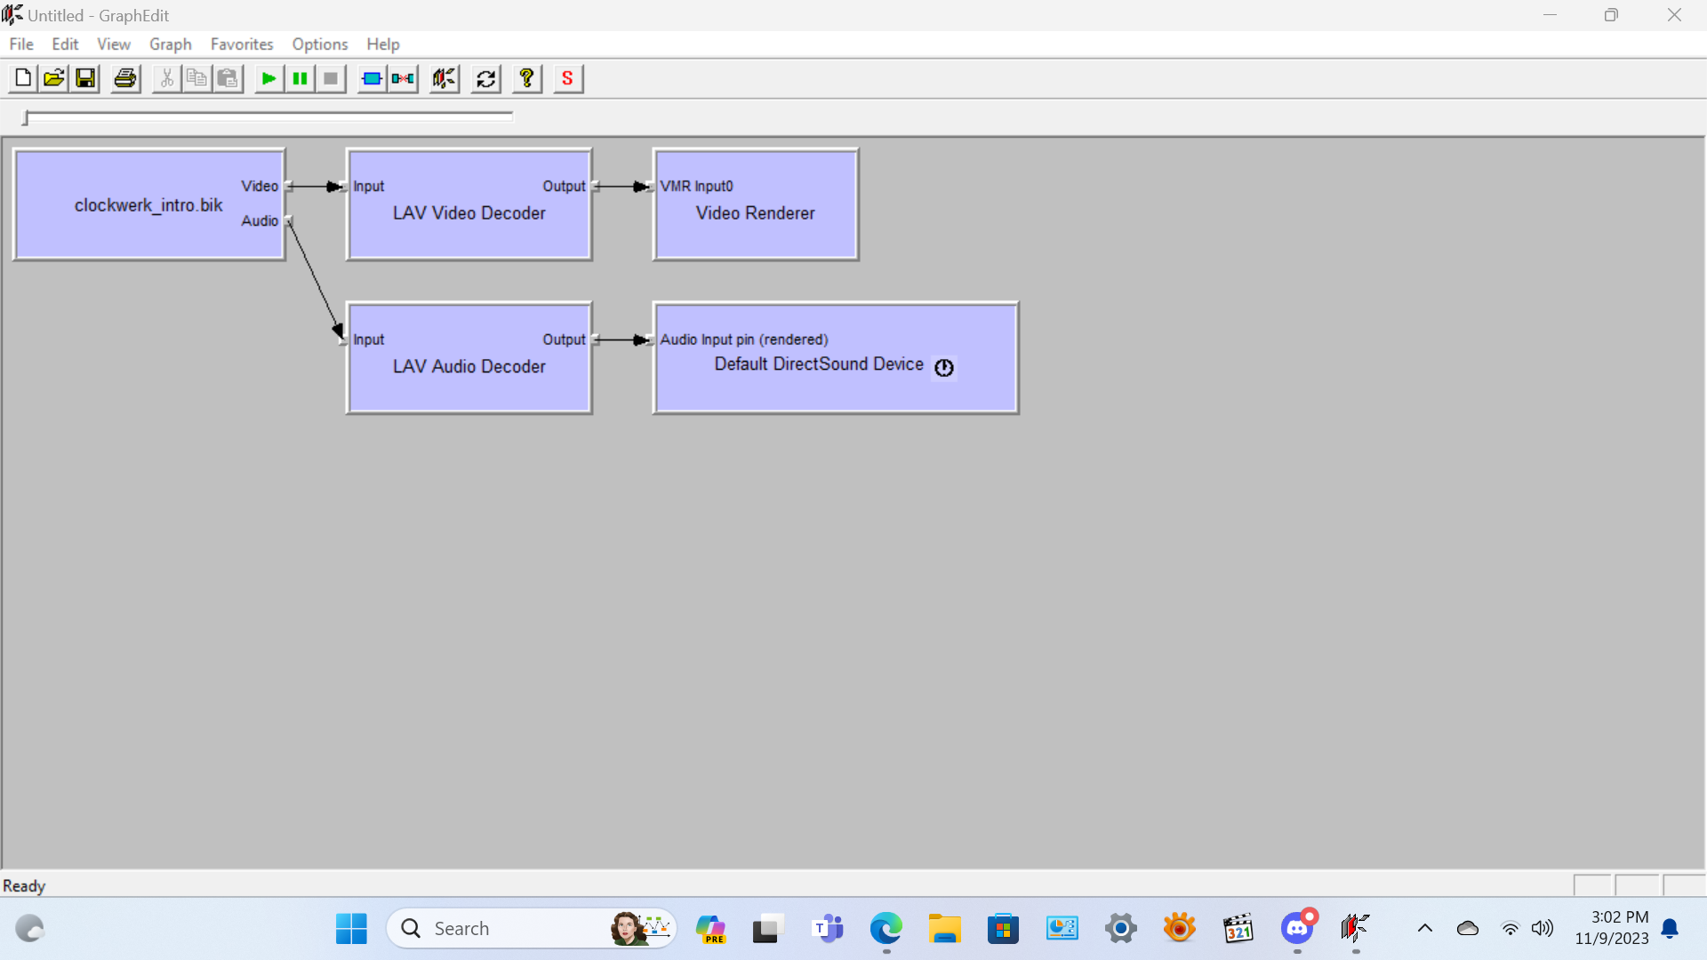Screen dimensions: 1707x960
Task: Refresh the graph with refresh icon
Action: coord(486,79)
